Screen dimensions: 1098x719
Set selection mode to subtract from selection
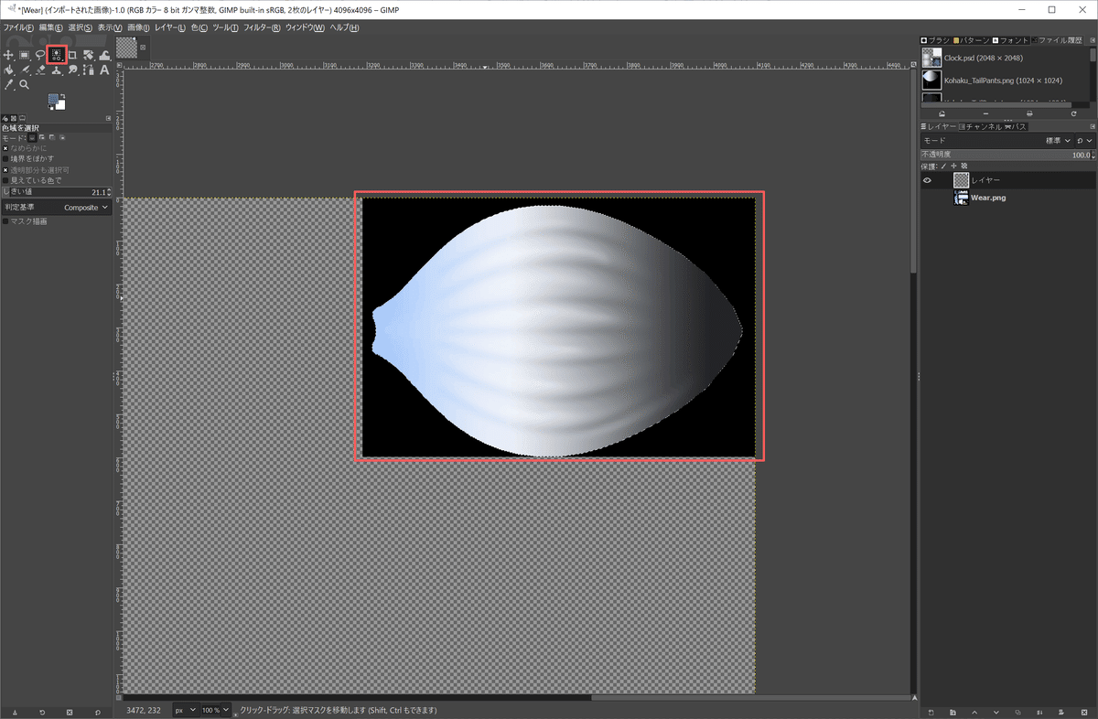52,137
